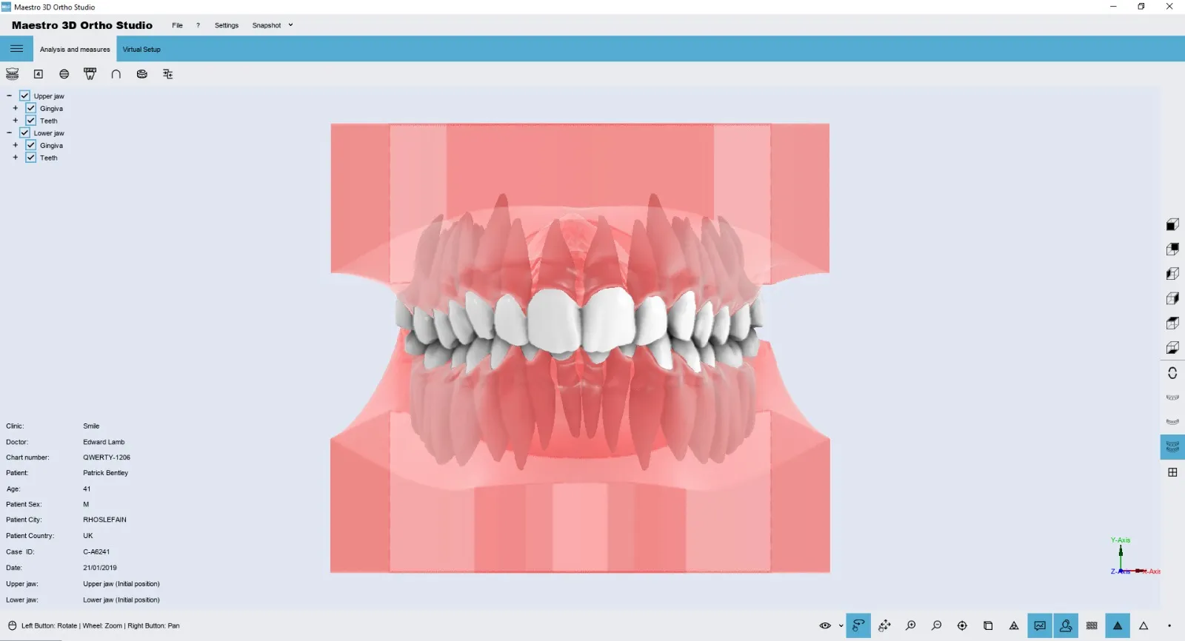The height and width of the screenshot is (641, 1185).
Task: Collapse the Upper jaw tree node
Action: tap(9, 96)
